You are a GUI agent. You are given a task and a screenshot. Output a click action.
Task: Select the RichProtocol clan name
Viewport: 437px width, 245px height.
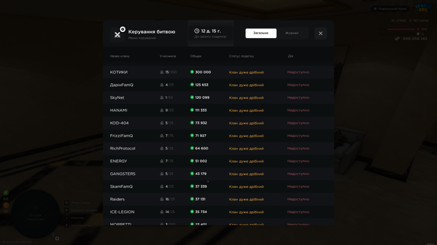pos(123,148)
